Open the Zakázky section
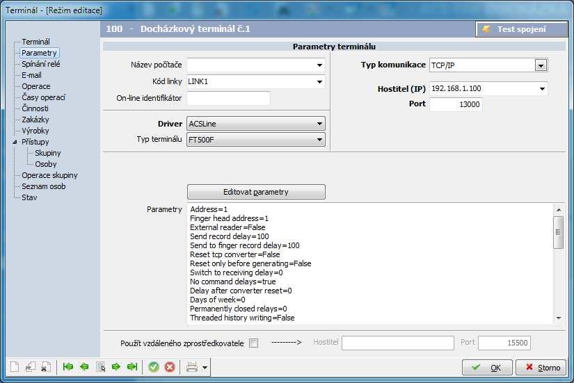The image size is (574, 383). 35,120
